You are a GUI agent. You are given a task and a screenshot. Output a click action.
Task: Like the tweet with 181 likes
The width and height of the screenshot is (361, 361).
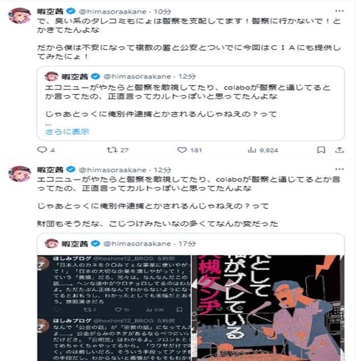(x=190, y=150)
